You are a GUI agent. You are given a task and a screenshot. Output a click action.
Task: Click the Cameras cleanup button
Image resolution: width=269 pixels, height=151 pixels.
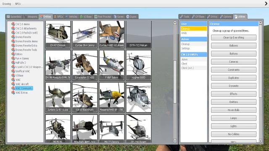tap(234, 62)
